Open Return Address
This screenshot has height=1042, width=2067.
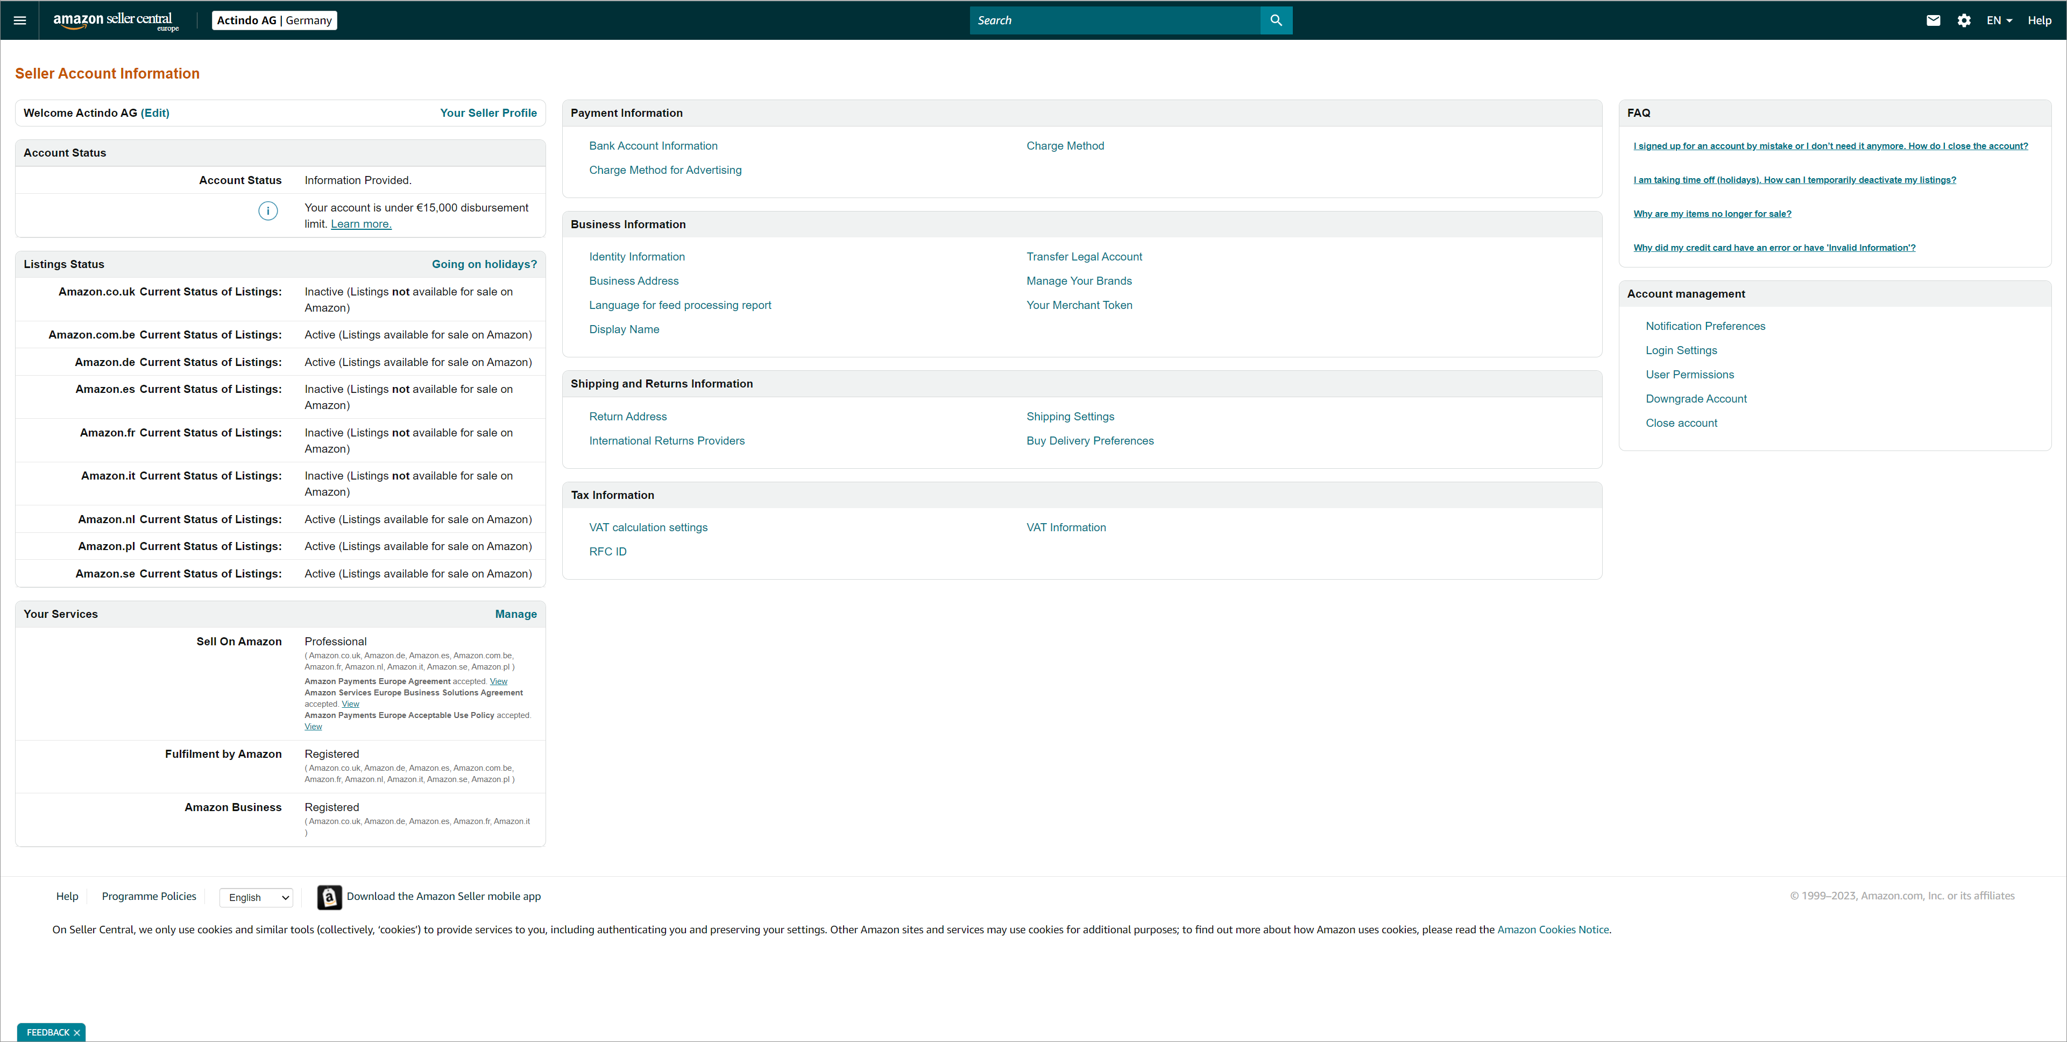click(x=628, y=417)
